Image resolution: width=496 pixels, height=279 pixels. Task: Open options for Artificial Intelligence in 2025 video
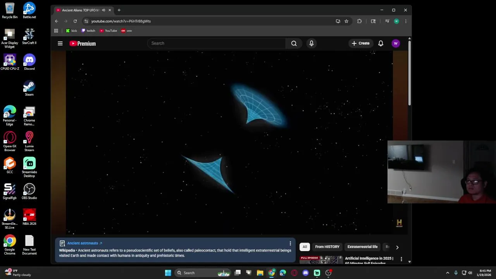click(x=401, y=259)
